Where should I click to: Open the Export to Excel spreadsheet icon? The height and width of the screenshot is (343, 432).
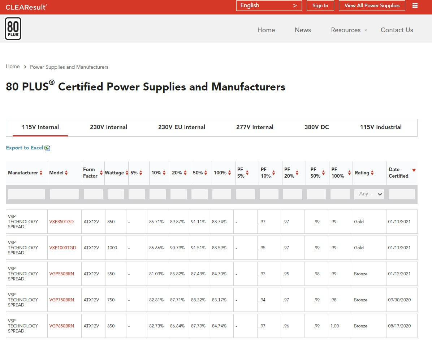[47, 148]
